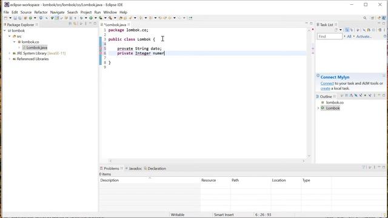Expand the Referenced Libraries node

tap(10, 59)
